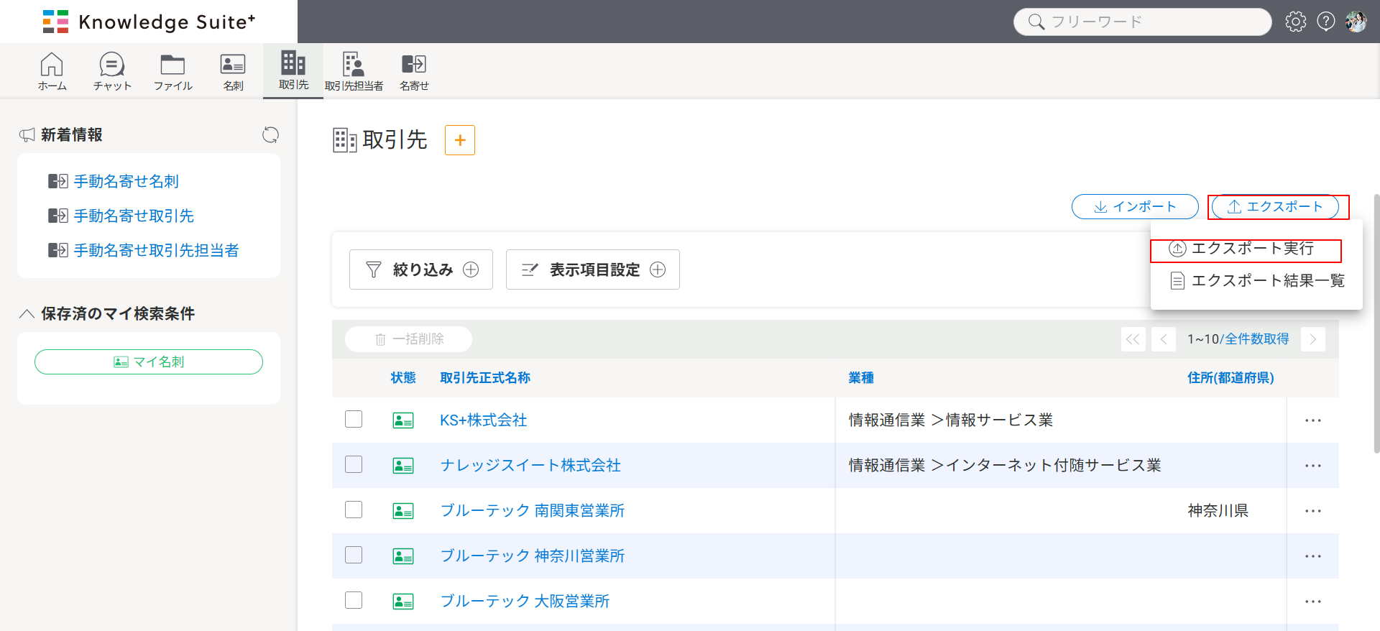The image size is (1380, 631).
Task: Check the ブルーテック 南関東営業所 checkbox
Action: click(x=354, y=510)
